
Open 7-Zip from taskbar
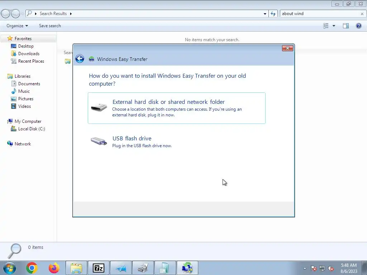point(99,268)
